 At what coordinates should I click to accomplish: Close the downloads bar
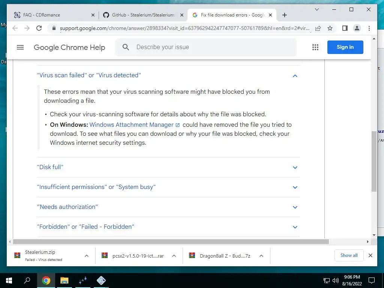tap(370, 255)
